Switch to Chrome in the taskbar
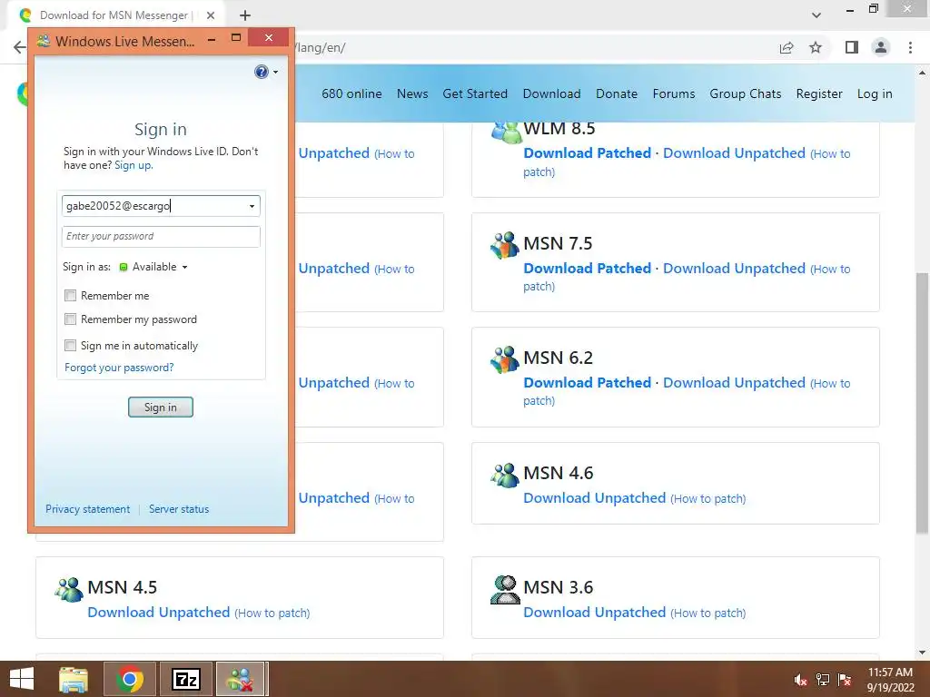This screenshot has height=697, width=930. [x=130, y=679]
